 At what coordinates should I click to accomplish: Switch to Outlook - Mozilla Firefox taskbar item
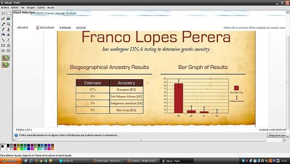coord(142,161)
